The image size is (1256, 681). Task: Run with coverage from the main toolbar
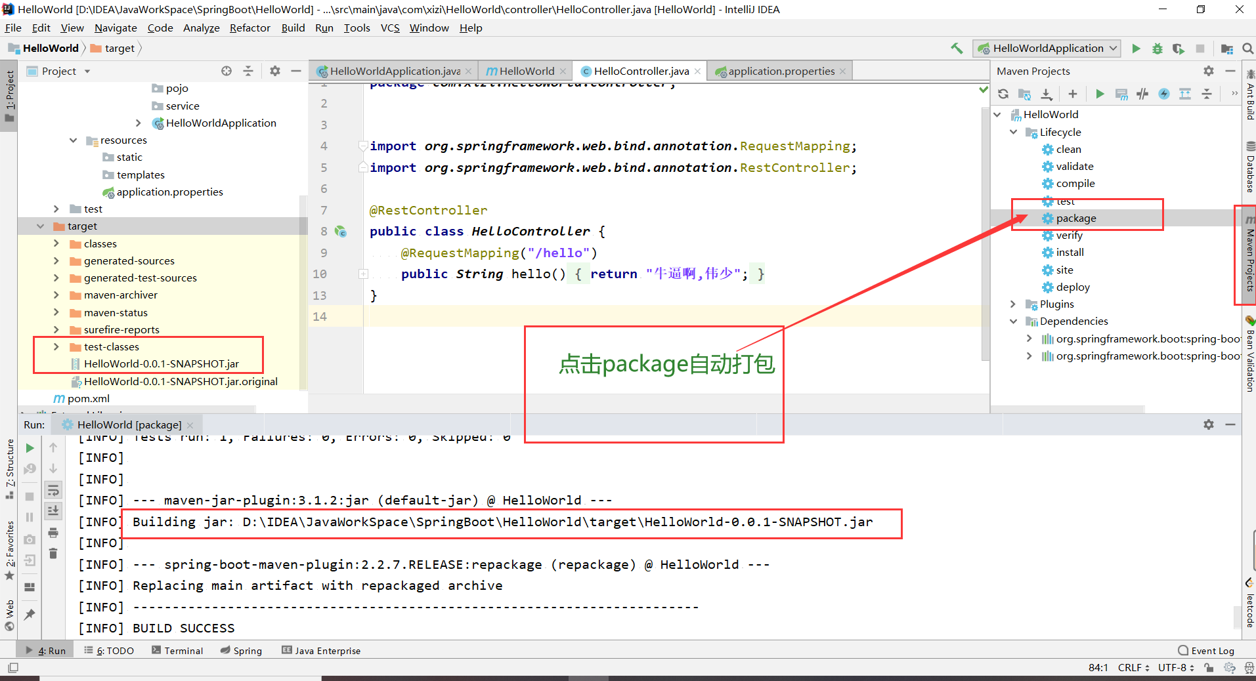[1179, 49]
